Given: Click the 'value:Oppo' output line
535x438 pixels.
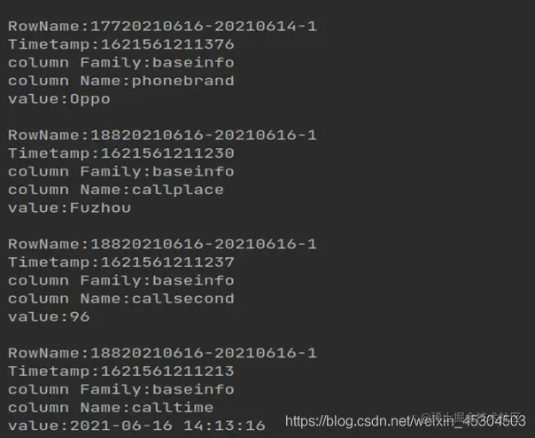Looking at the screenshot, I should (59, 99).
